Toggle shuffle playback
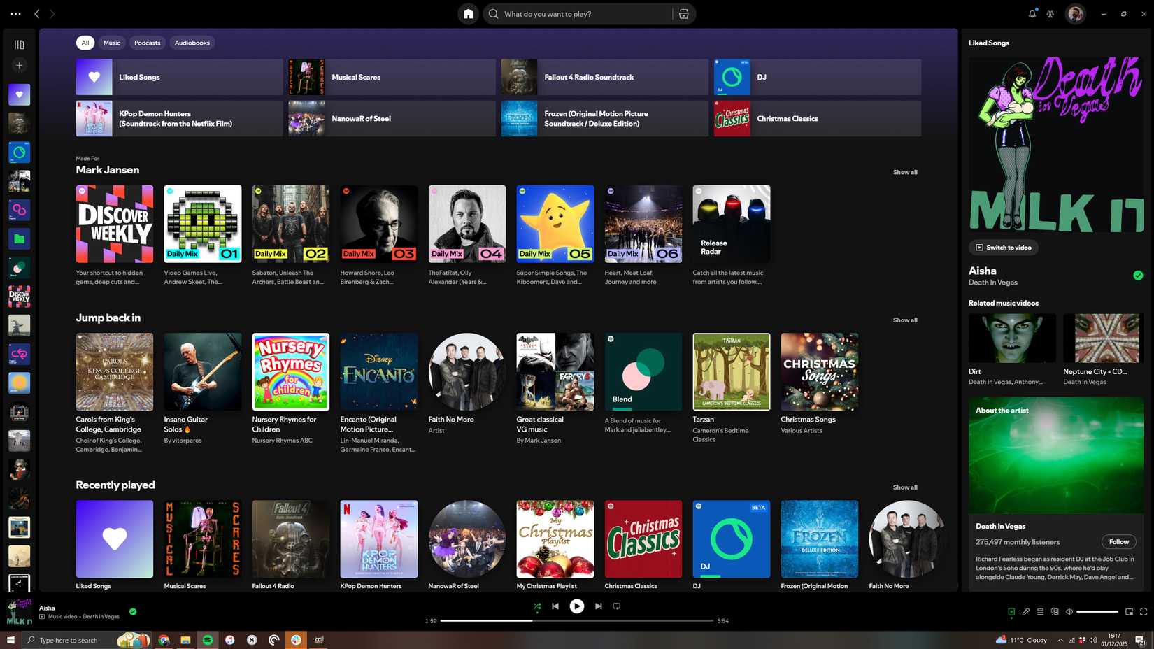This screenshot has height=649, width=1154. pos(536,606)
